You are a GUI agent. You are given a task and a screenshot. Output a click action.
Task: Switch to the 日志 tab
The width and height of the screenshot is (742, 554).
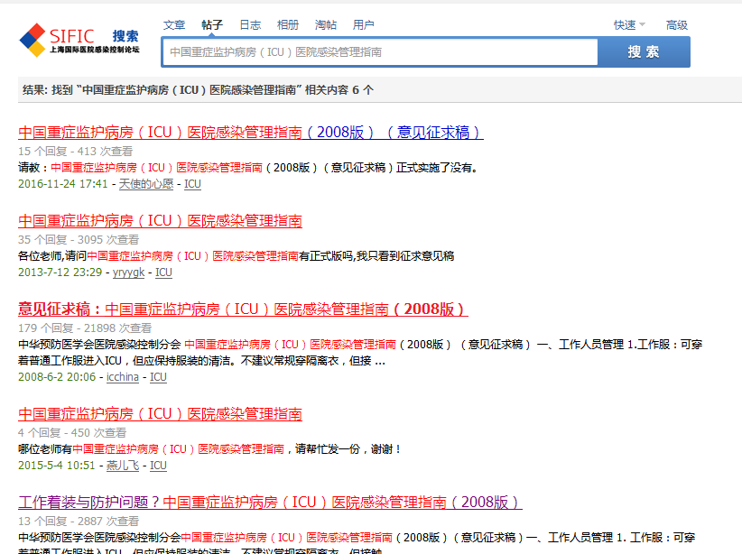point(249,24)
